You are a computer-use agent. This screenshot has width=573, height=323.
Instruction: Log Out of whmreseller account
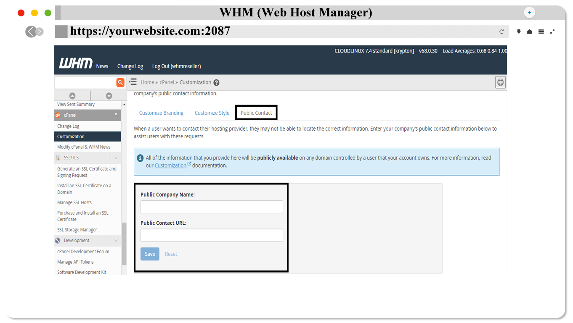177,66
